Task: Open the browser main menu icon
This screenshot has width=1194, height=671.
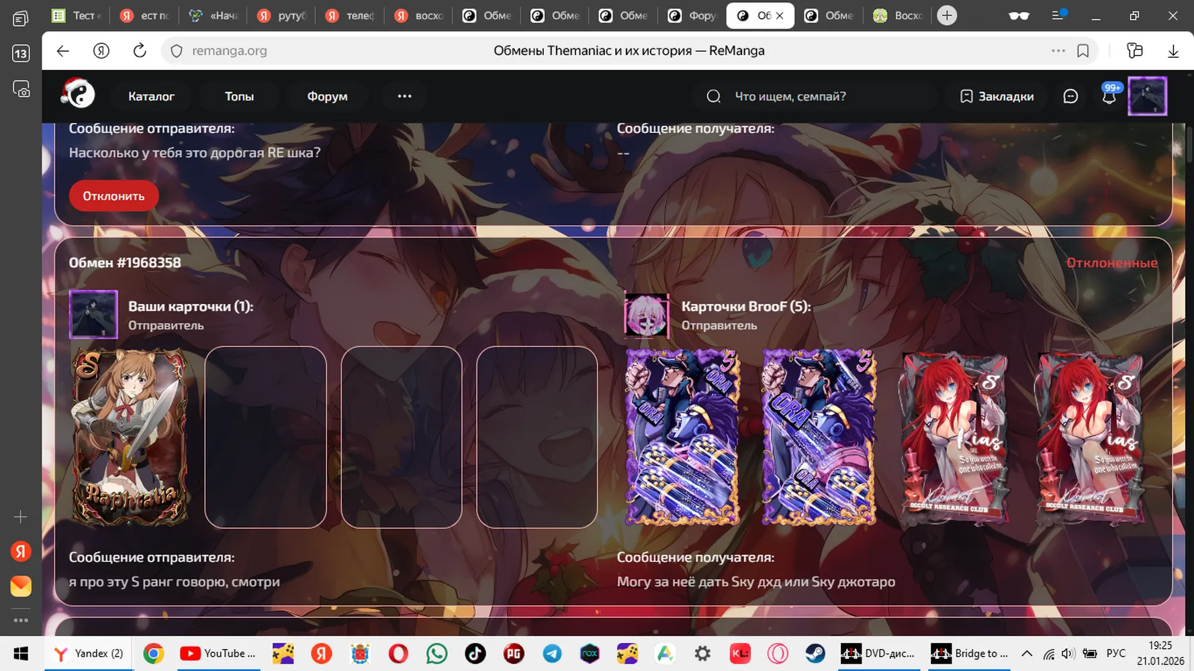Action: point(1058,15)
